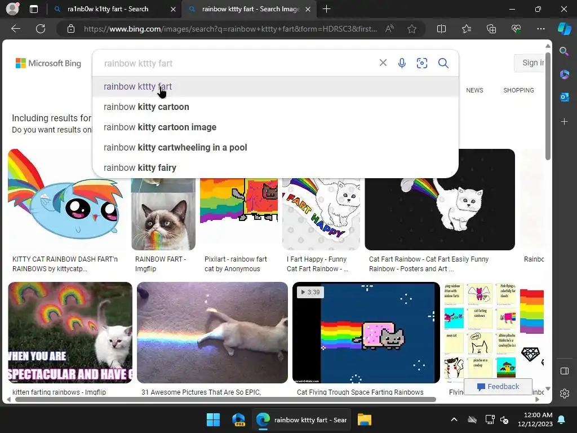Click 'Cat Fart Rainbow - Cat Fart Easily Funny' caption
This screenshot has width=577, height=433.
pos(429,264)
